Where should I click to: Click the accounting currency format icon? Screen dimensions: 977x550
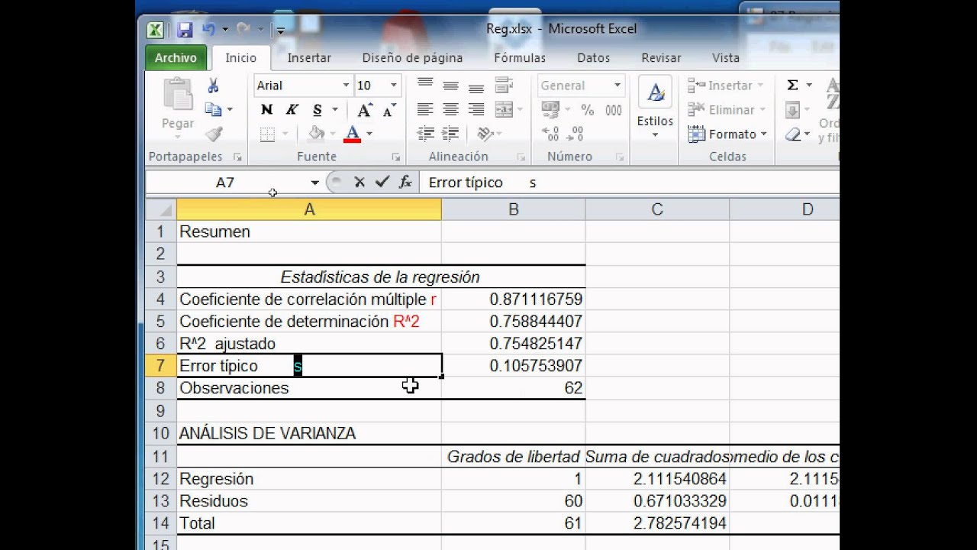pyautogui.click(x=550, y=110)
